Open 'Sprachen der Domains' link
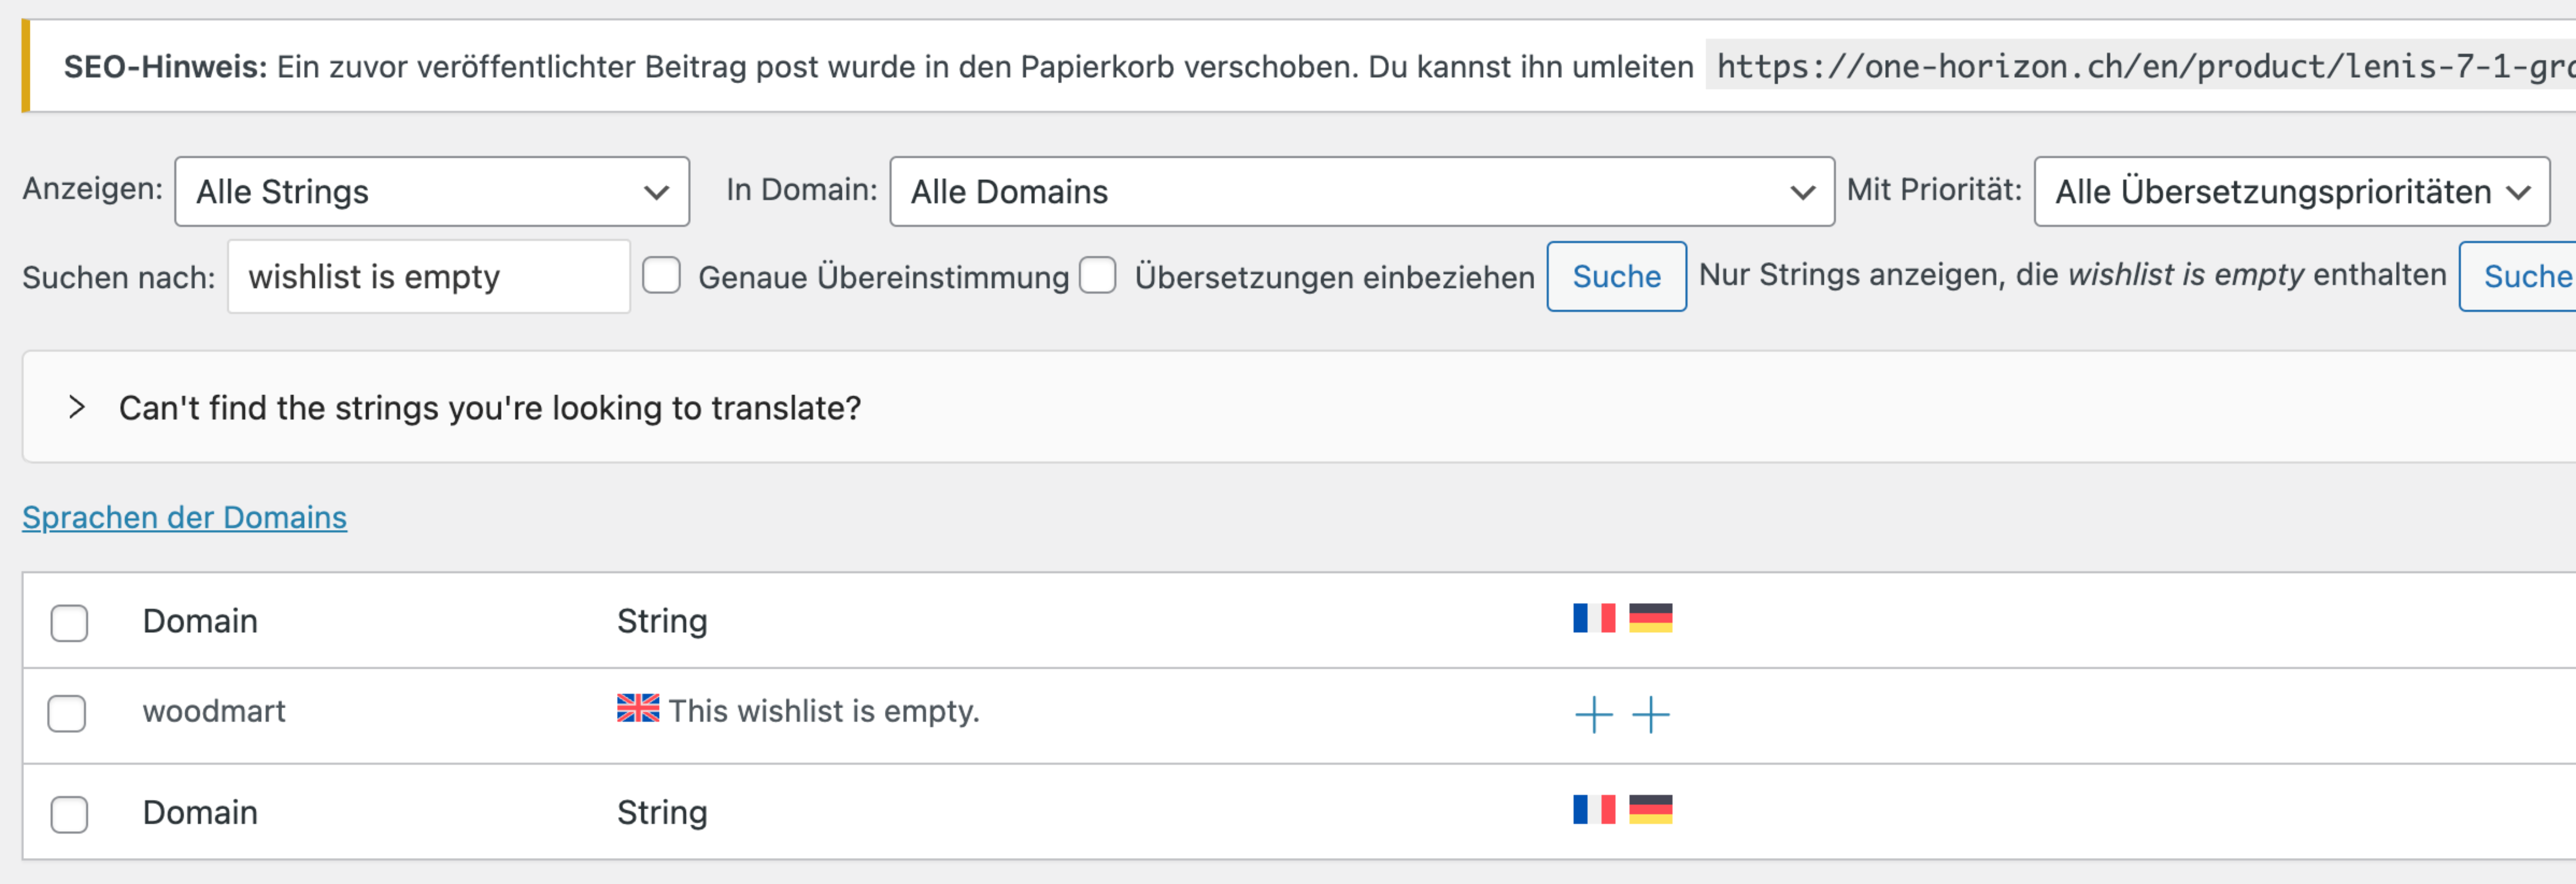Viewport: 2576px width, 884px height. (x=185, y=517)
